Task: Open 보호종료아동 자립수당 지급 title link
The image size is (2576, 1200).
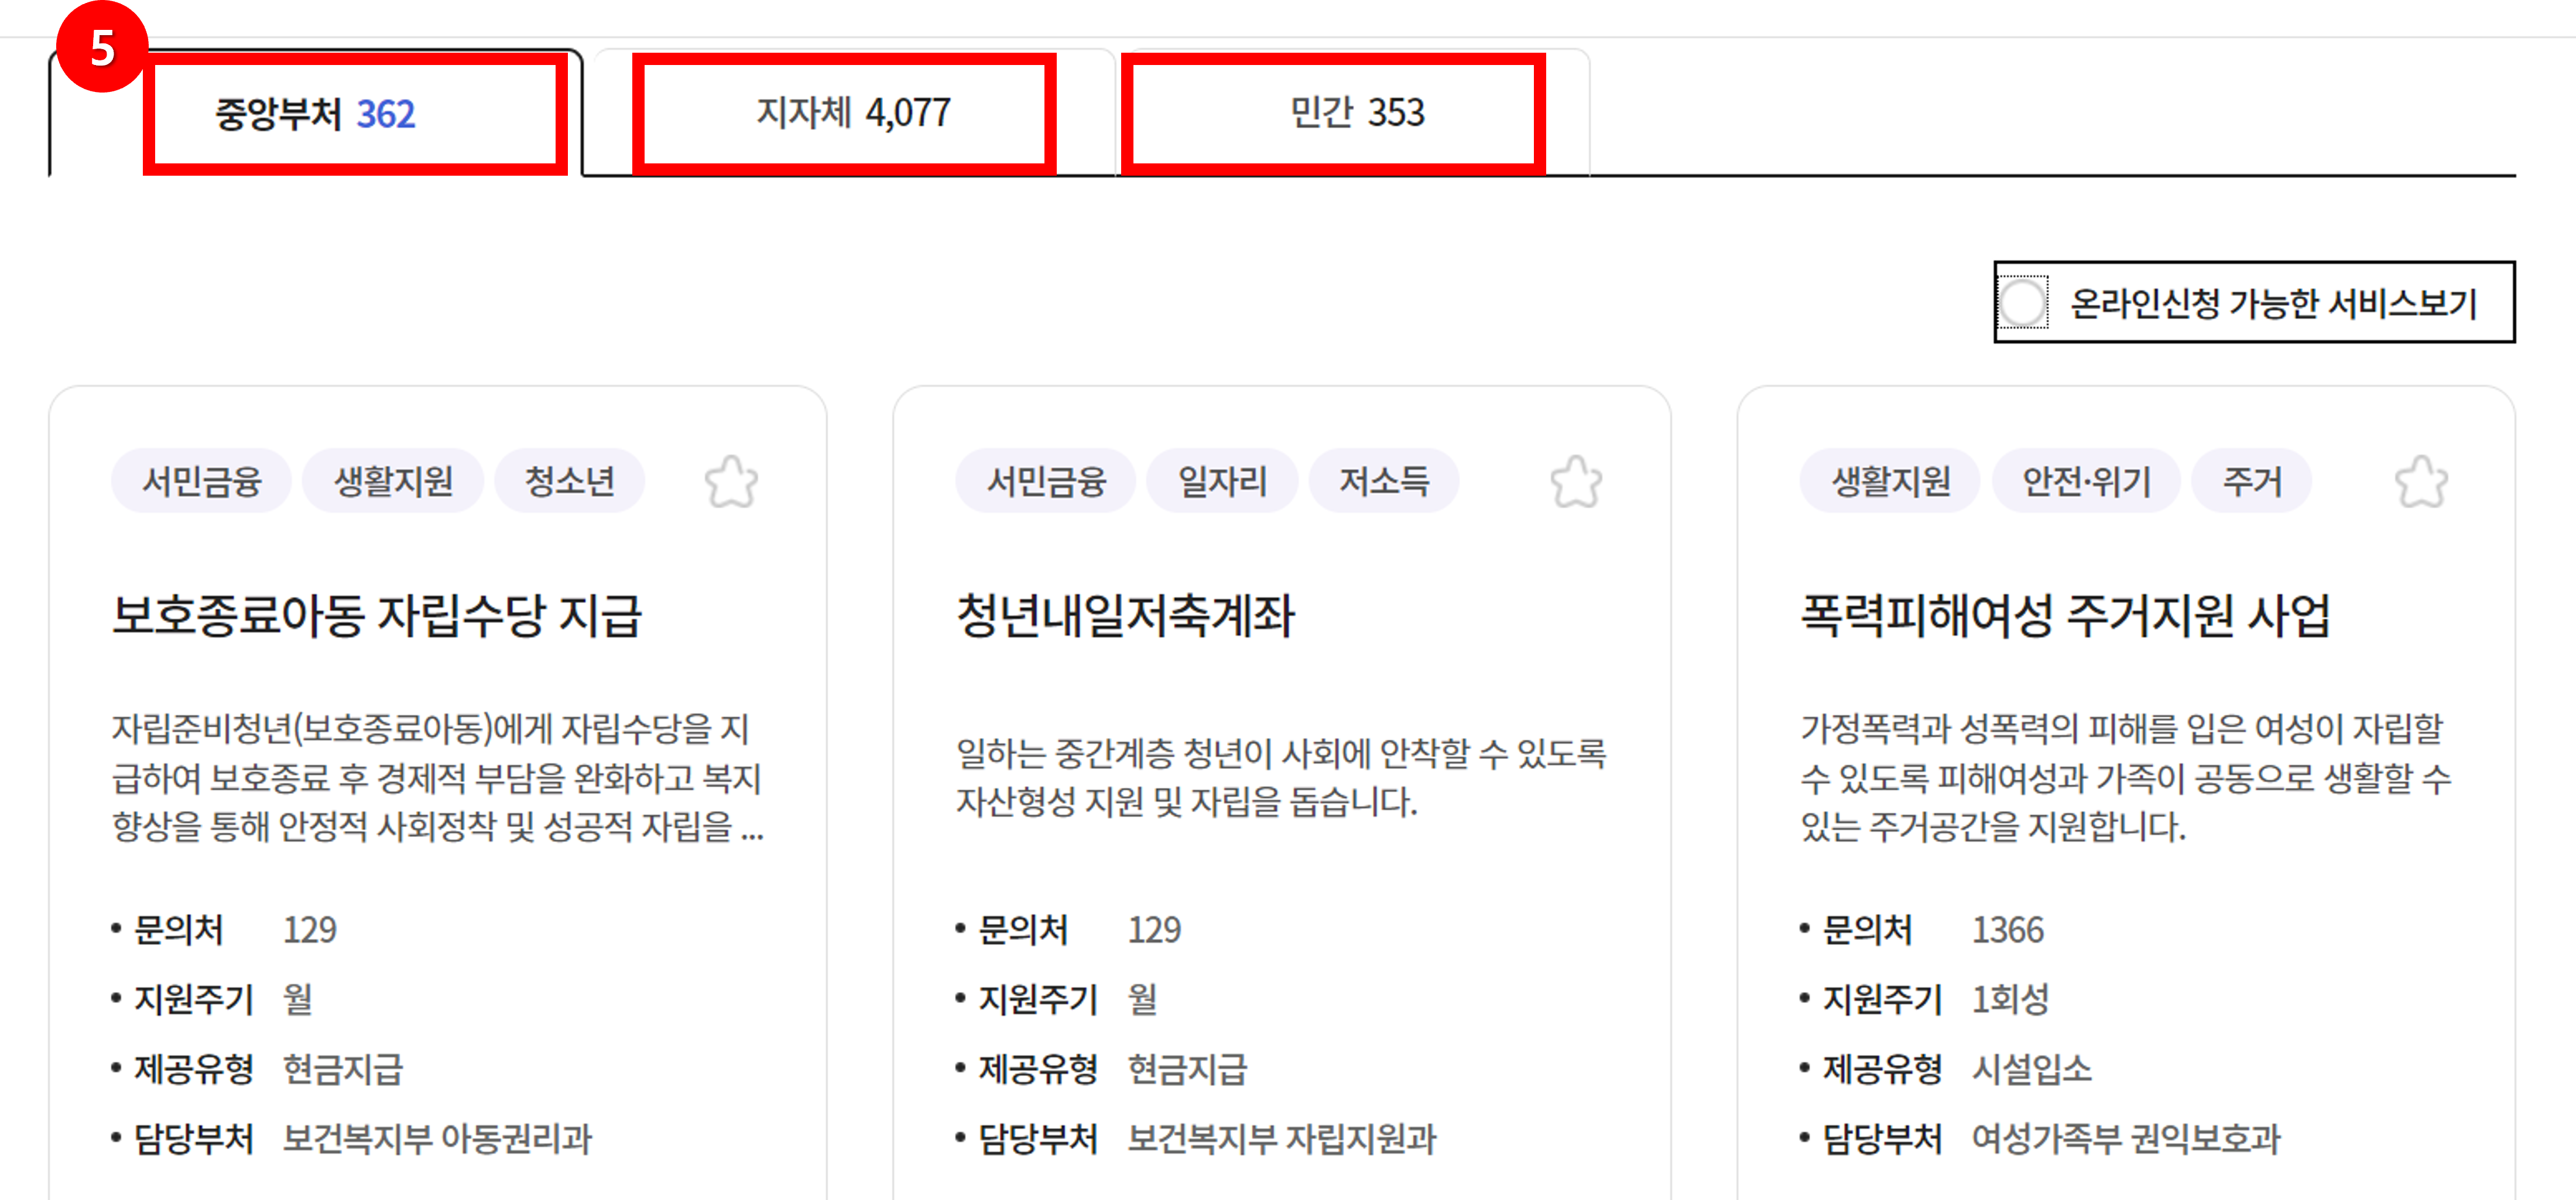Action: pyautogui.click(x=376, y=615)
